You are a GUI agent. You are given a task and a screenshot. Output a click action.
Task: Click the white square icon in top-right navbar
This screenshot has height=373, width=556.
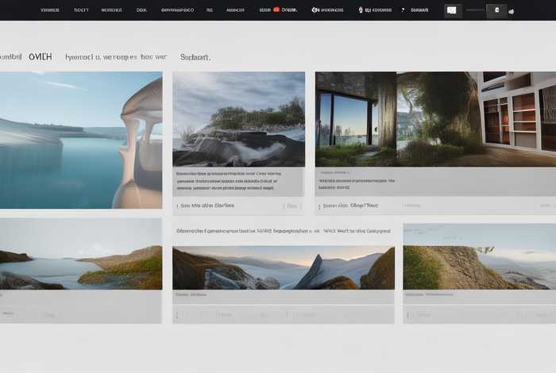(x=452, y=10)
